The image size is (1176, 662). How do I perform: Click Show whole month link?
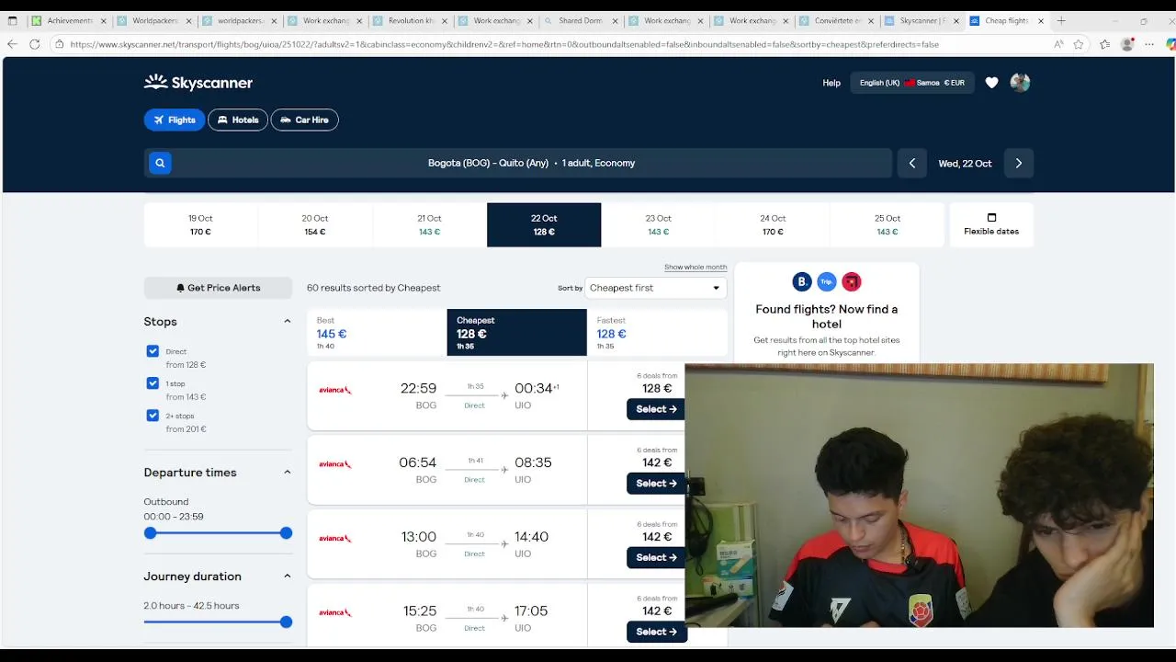coord(695,268)
